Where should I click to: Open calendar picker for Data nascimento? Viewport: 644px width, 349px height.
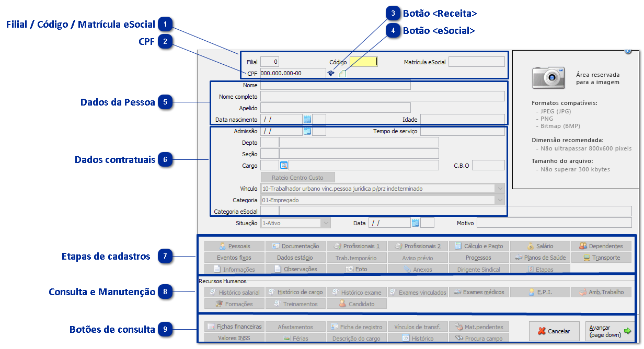pos(307,119)
